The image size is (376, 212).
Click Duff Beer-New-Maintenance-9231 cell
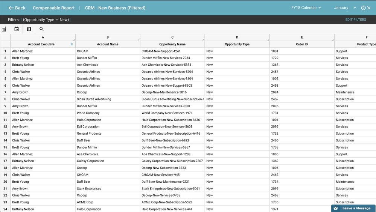point(172,182)
